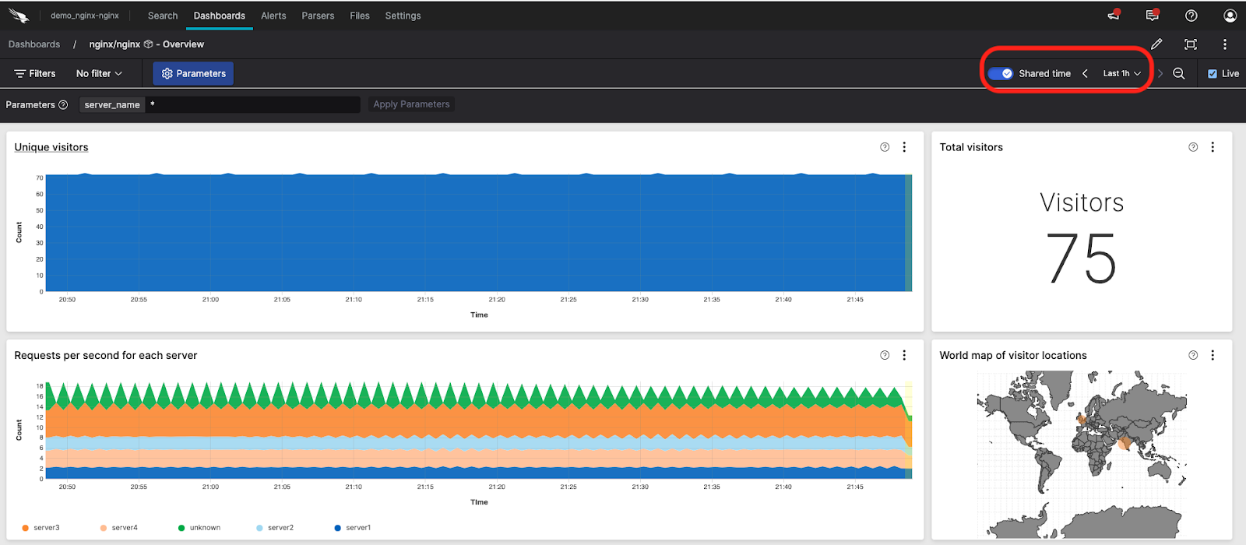Enter fullscreen mode for the dashboard
The height and width of the screenshot is (545, 1246).
coord(1190,44)
